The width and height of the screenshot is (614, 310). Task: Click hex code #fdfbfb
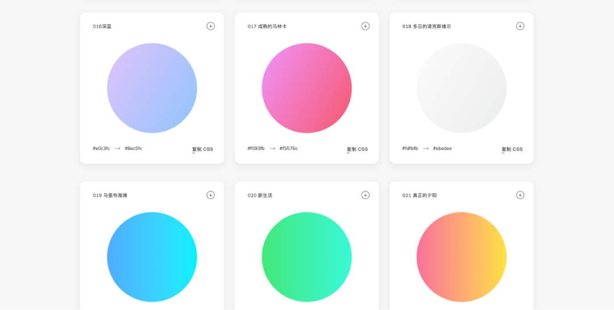click(x=410, y=149)
